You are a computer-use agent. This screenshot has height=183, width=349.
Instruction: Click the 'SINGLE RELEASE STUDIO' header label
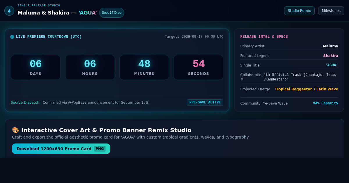pos(39,6)
